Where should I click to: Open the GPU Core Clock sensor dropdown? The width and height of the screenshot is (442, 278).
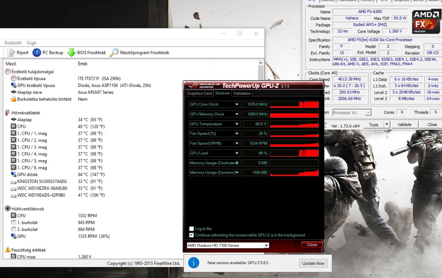point(237,104)
